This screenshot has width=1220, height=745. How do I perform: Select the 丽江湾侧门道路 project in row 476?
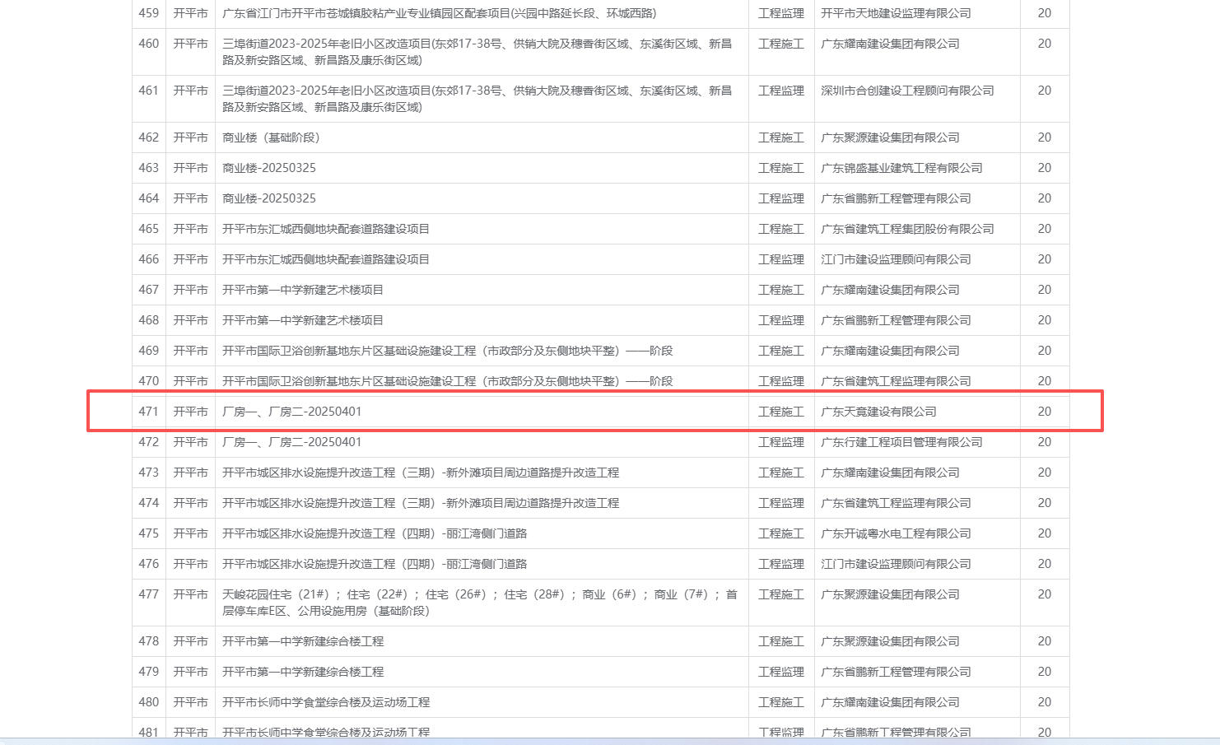pos(374,564)
